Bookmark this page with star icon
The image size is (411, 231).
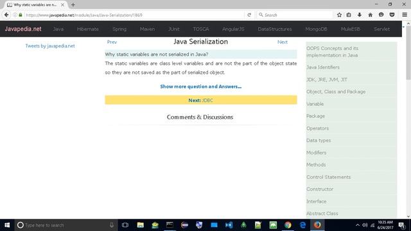point(339,15)
